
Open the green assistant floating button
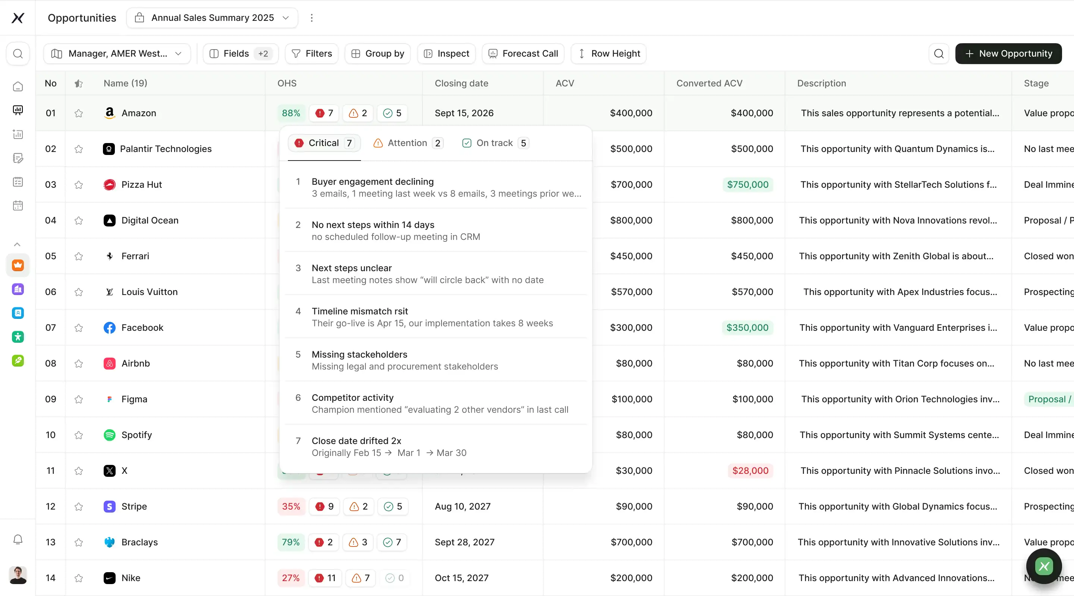1044,567
